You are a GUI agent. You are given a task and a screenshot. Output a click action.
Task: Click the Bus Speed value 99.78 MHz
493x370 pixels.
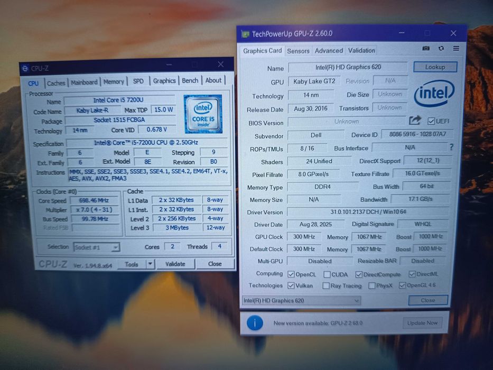[x=95, y=219]
